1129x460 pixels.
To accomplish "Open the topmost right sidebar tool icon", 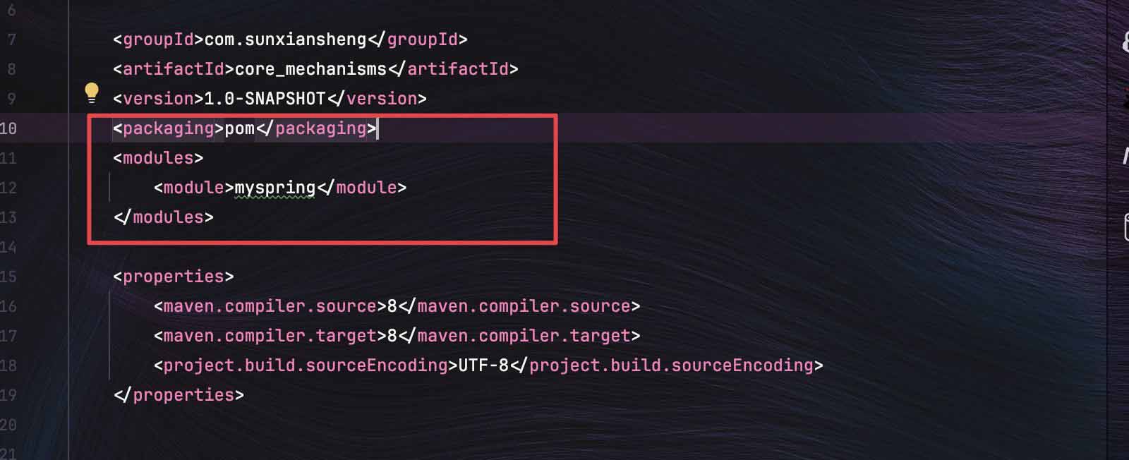I will [x=1126, y=41].
